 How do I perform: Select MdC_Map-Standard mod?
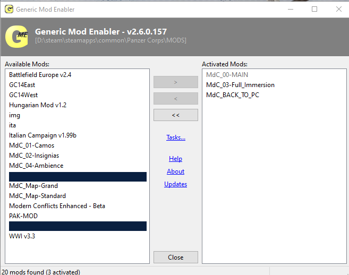click(37, 196)
